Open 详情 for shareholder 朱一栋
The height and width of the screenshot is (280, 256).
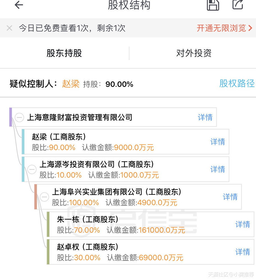tap(243, 224)
